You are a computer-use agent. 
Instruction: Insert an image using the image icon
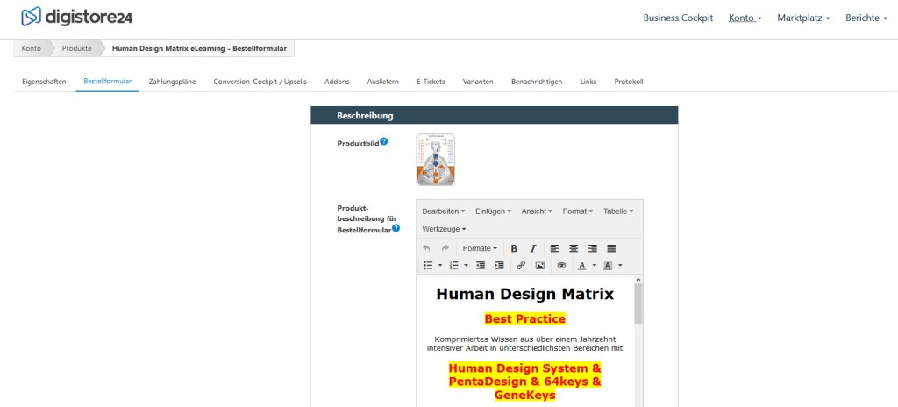[x=540, y=265]
